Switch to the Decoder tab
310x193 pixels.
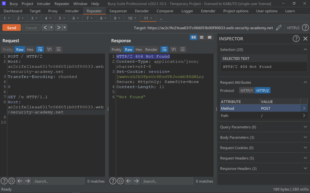(142, 11)
